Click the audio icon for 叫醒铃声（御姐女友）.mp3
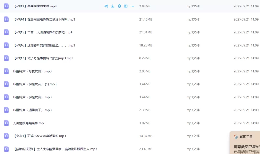The height and width of the screenshot is (154, 260). (6, 97)
